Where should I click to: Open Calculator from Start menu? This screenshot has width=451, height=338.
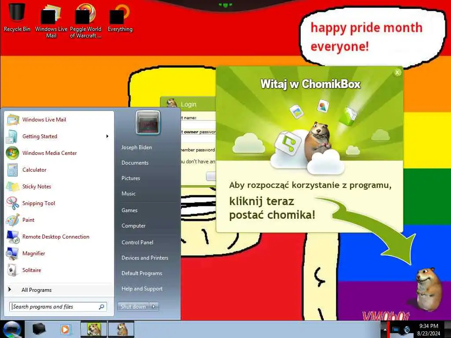pos(59,169)
